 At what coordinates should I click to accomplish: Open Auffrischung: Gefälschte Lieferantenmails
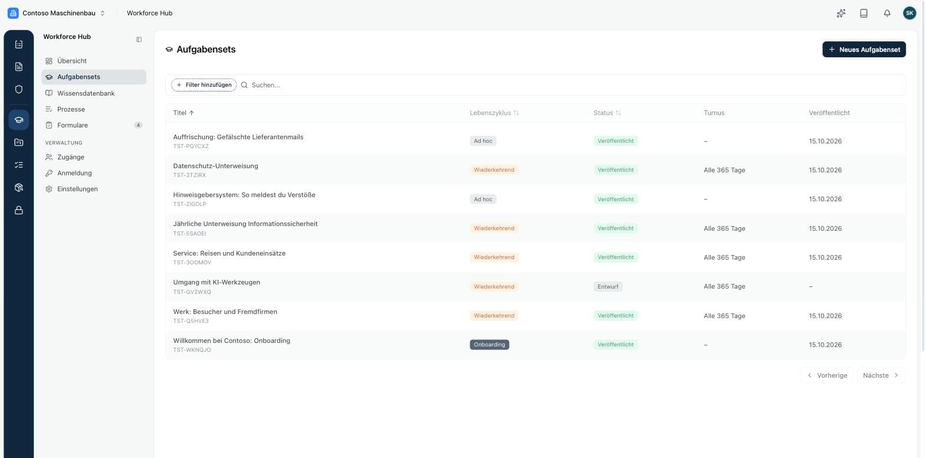[535, 141]
